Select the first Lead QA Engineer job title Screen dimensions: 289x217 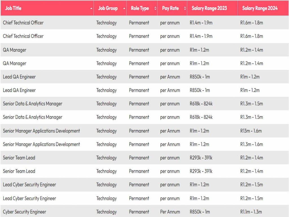click(19, 77)
